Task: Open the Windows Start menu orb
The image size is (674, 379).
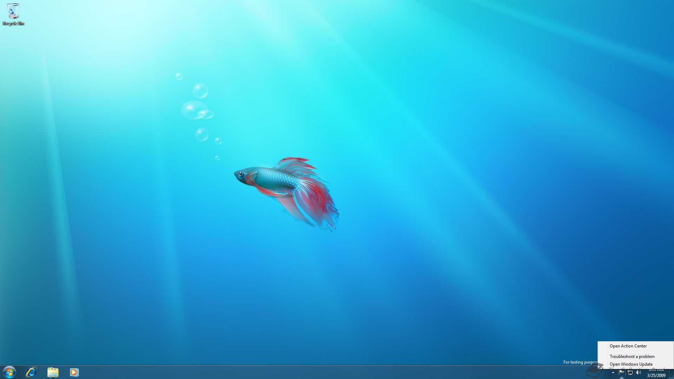Action: (9, 372)
